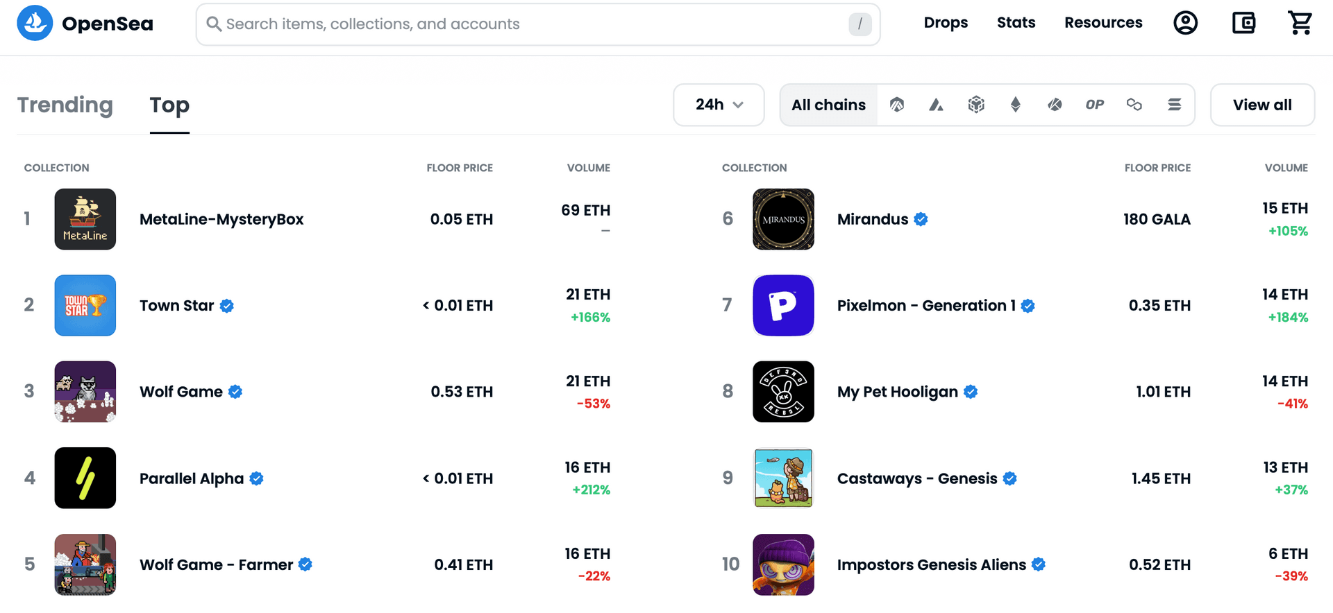The image size is (1333, 613).
Task: Open Parallel Alpha collection
Action: click(x=192, y=478)
